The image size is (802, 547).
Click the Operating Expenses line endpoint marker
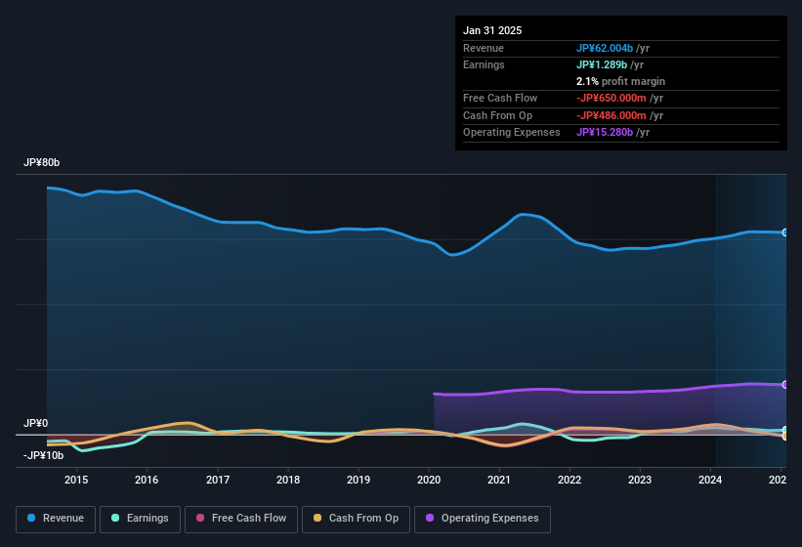coord(785,385)
